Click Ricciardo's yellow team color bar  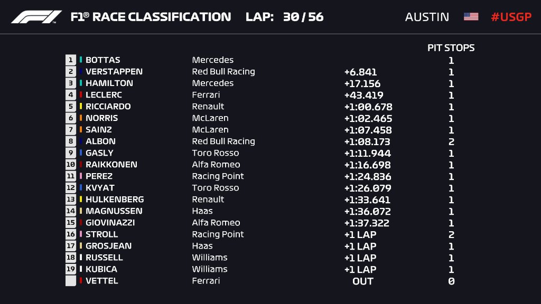tap(81, 106)
